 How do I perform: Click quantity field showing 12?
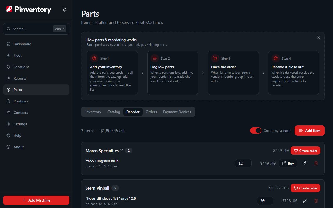[x=243, y=163]
